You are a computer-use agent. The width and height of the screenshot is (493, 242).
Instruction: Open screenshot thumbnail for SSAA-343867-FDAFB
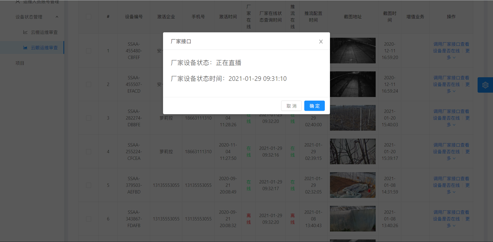point(353,219)
